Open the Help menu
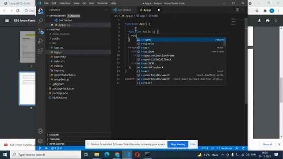The height and width of the screenshot is (159, 283). [x=113, y=3]
